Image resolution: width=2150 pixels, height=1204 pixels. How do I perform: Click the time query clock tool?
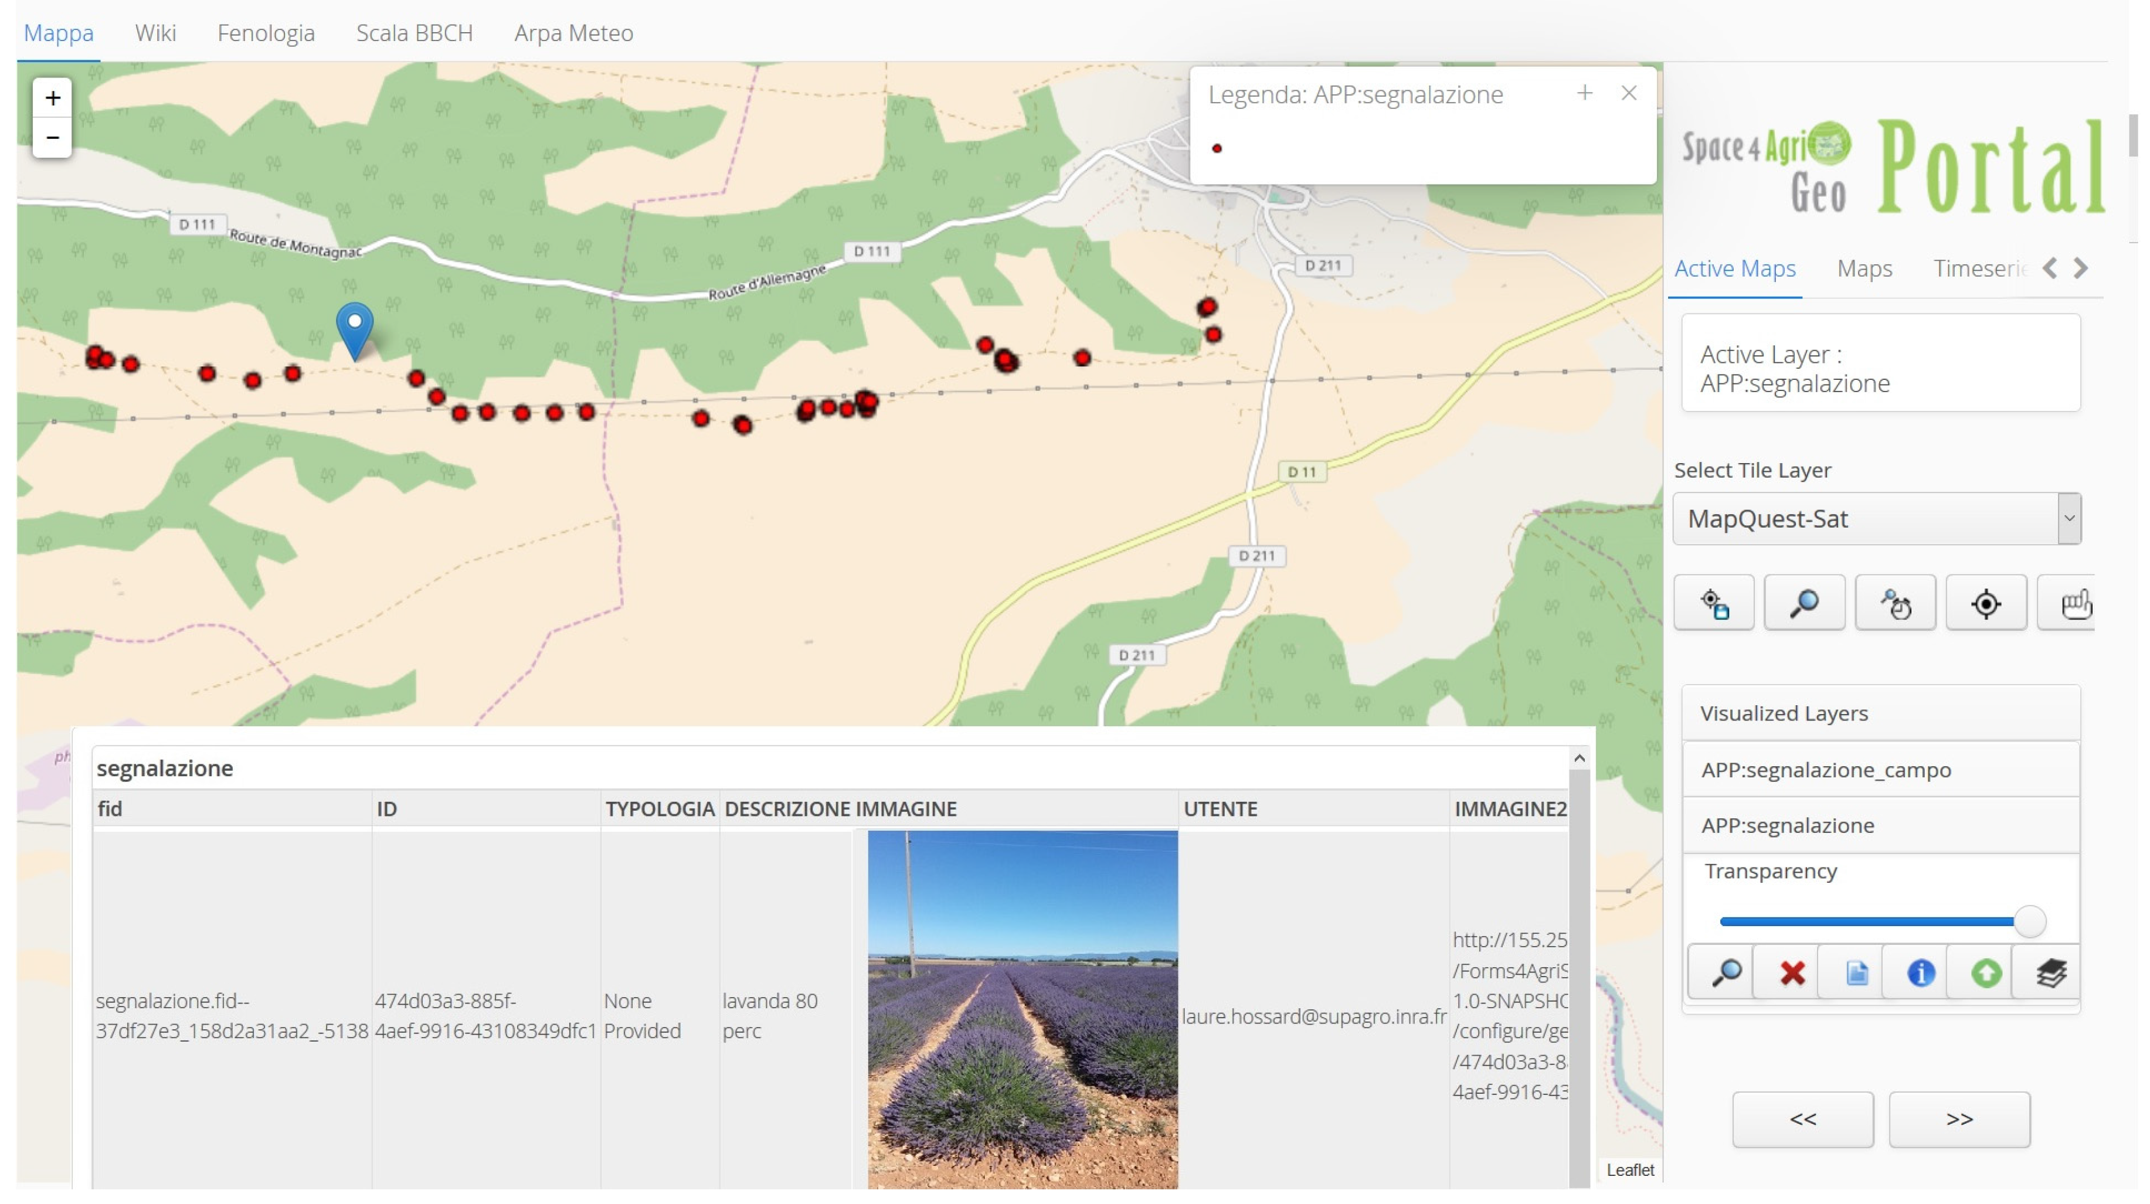tap(1894, 603)
